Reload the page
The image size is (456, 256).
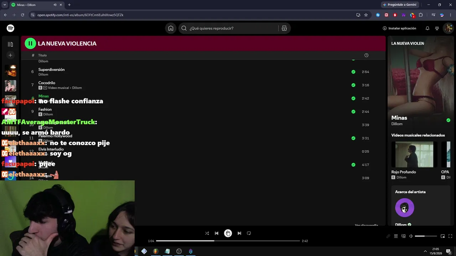[x=22, y=15]
